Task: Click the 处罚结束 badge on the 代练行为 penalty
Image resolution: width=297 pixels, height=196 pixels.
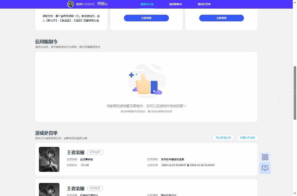Action: coord(95,189)
